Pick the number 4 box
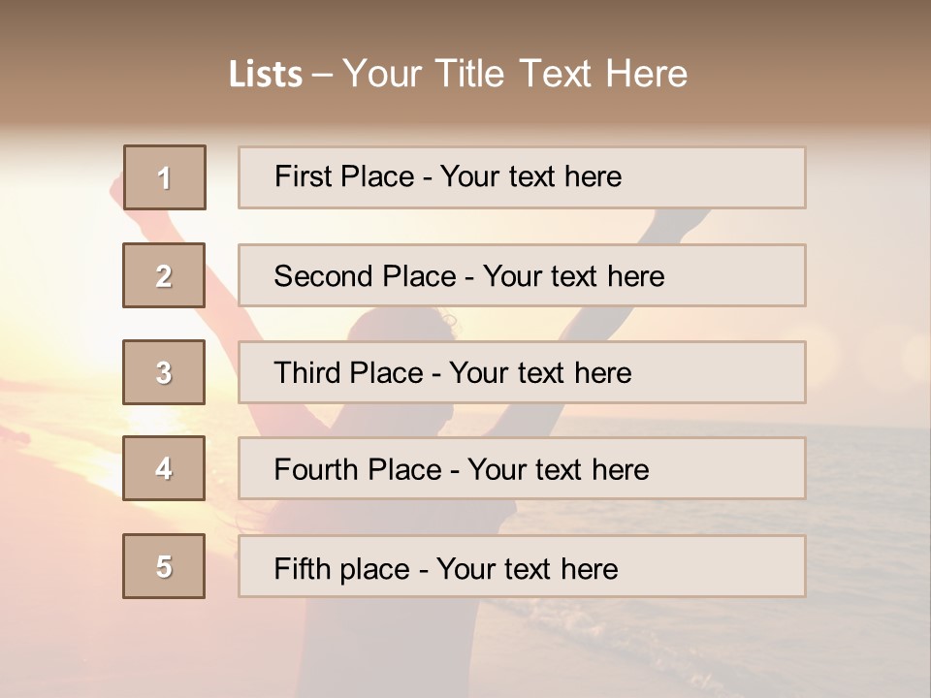 tap(164, 468)
